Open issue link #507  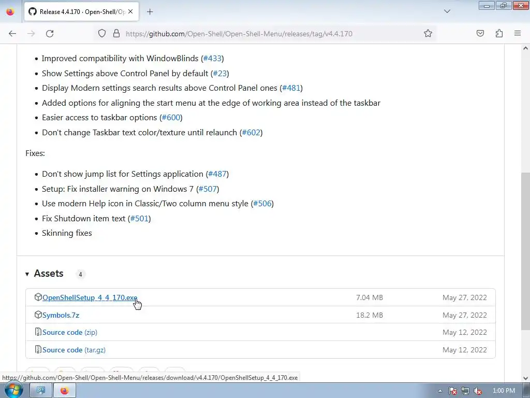click(x=208, y=189)
